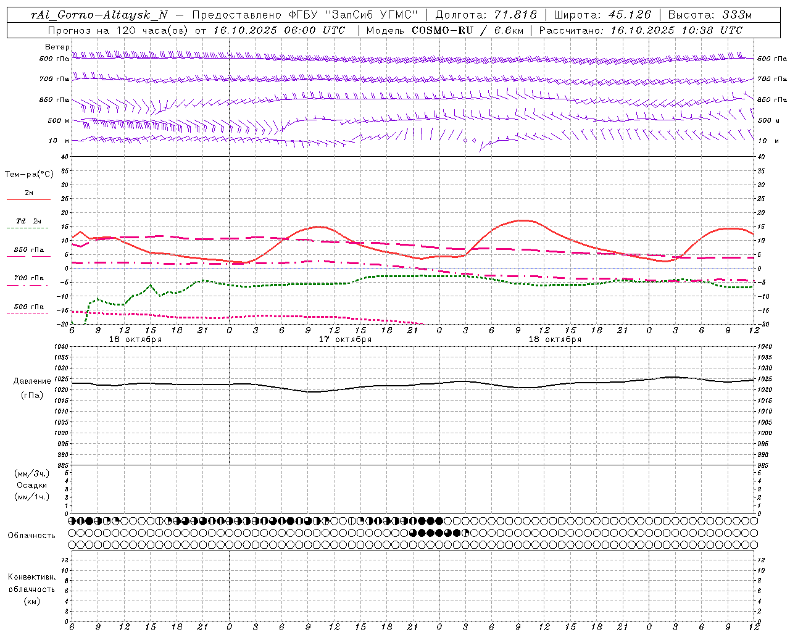Click the 18 октября date label
Screen dimensions: 790x632
[555, 339]
